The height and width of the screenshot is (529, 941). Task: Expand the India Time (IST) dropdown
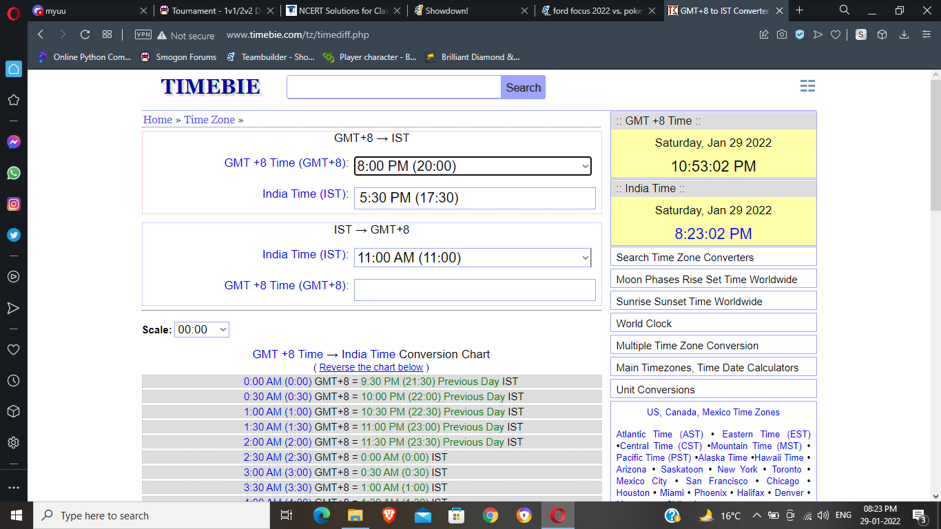[x=473, y=258]
